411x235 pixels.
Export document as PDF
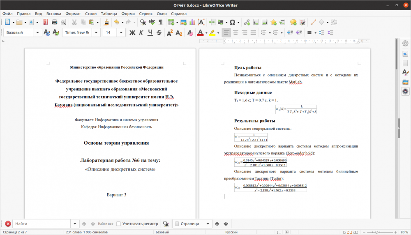point(44,22)
